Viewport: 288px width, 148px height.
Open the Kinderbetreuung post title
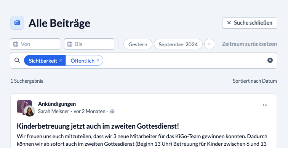coord(98,126)
